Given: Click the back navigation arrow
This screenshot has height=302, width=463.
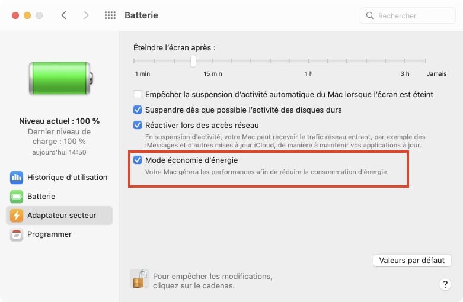Looking at the screenshot, I should coord(64,15).
